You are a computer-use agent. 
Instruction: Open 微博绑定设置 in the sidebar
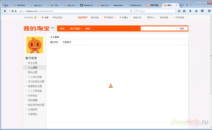pos(35,86)
